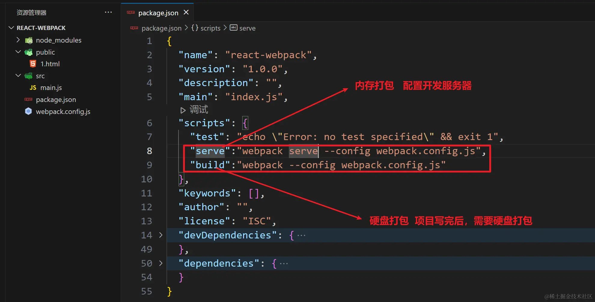The height and width of the screenshot is (302, 595).
Task: Click the devDependencies folded ellipsis
Action: tap(301, 235)
